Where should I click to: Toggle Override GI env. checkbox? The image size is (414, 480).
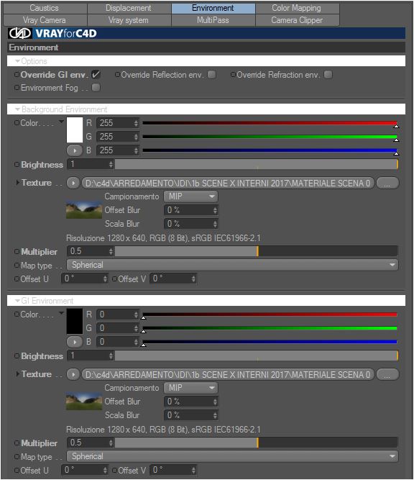(x=96, y=74)
